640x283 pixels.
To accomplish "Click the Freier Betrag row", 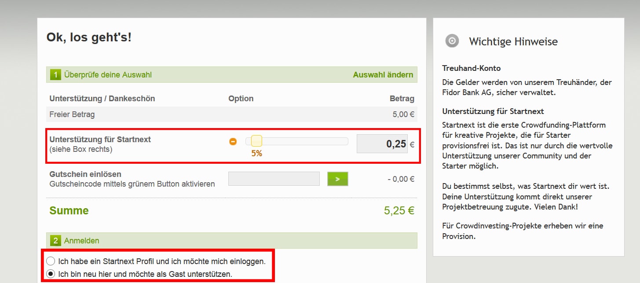I will pyautogui.click(x=72, y=114).
